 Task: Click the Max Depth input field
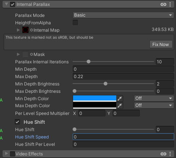click(123, 77)
